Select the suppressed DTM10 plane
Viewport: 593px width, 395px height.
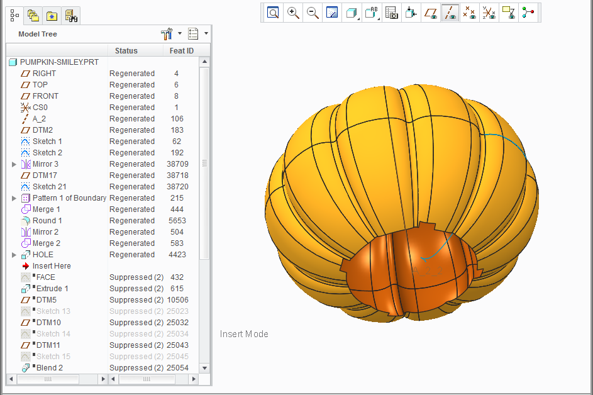coord(41,323)
